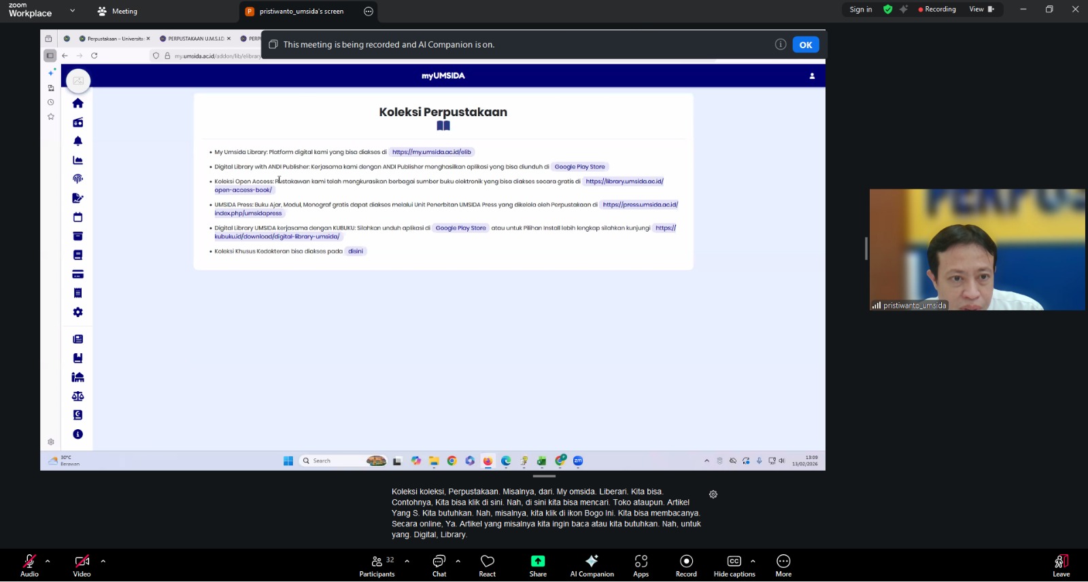This screenshot has width=1088, height=582.
Task: Turn on camera with Video button
Action: [82, 565]
